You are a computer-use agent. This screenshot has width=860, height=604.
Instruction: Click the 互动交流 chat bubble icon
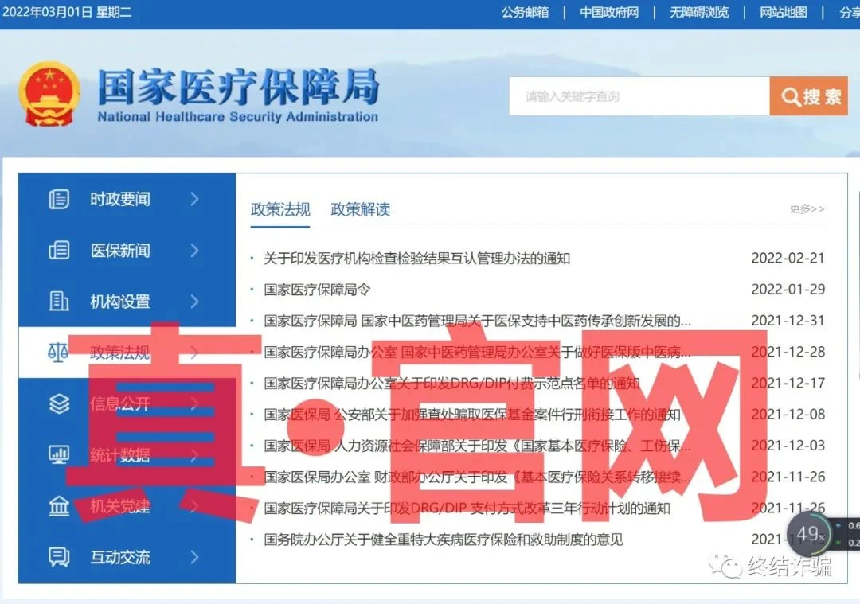point(59,557)
